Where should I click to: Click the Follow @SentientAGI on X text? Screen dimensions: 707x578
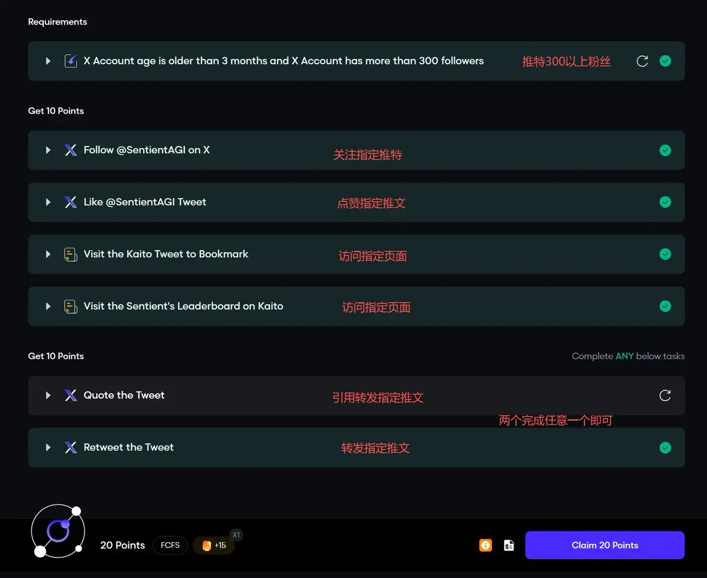pos(147,150)
